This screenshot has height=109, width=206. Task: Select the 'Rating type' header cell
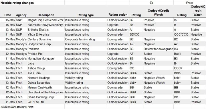pyautogui.click(x=86, y=15)
